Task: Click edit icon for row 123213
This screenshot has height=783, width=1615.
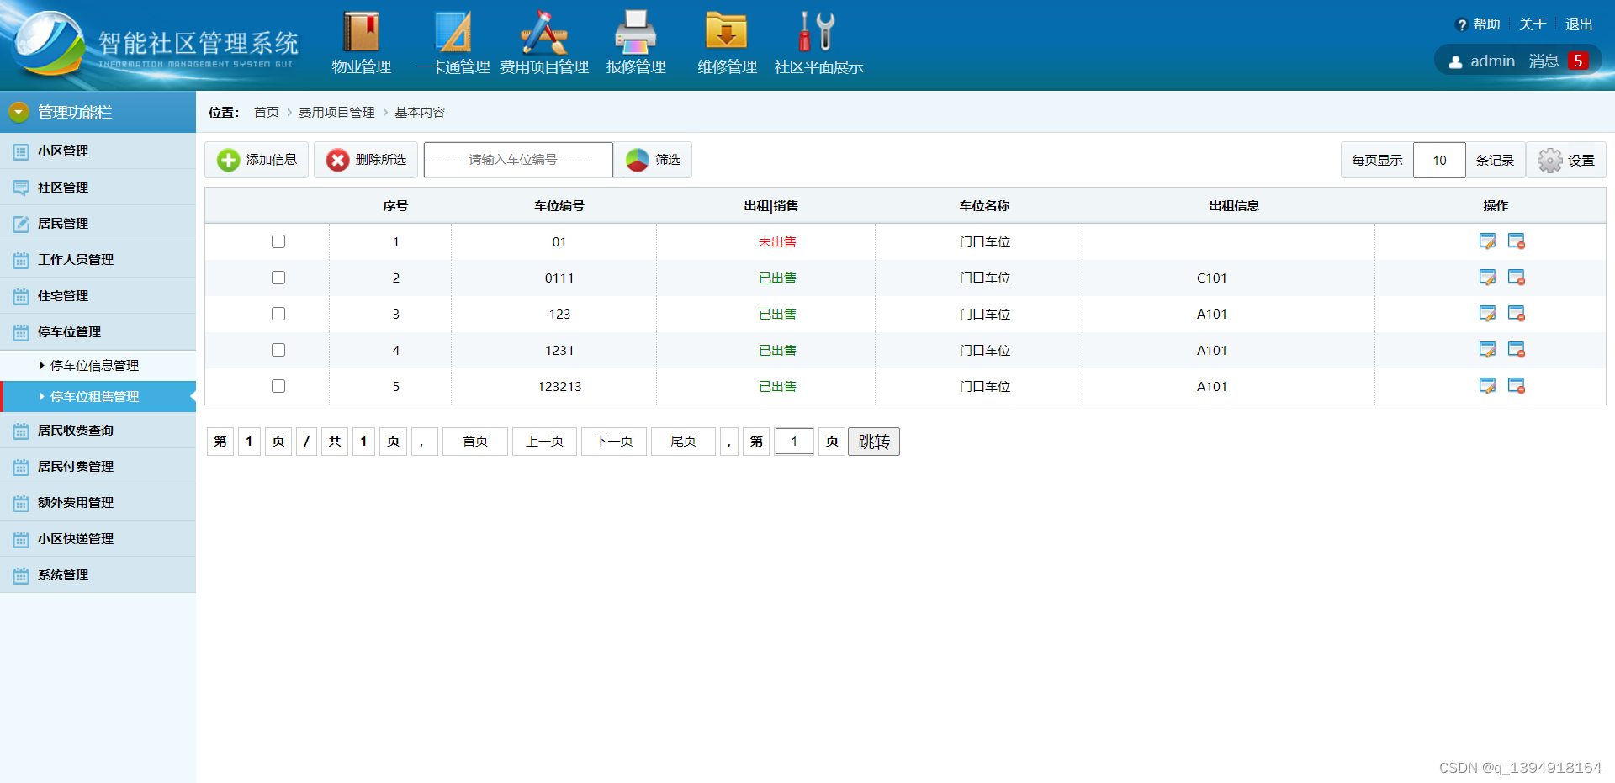Action: coord(1487,386)
